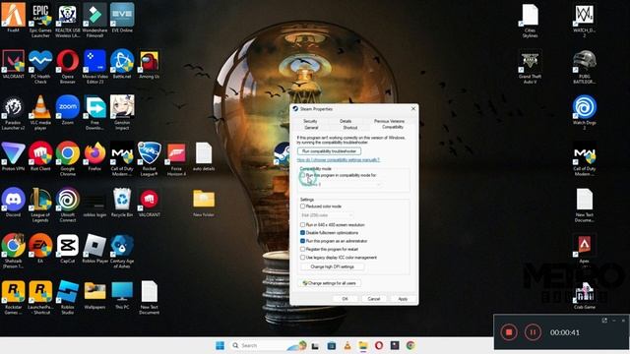This screenshot has width=630, height=354.
Task: Stop the screen recording
Action: [509, 332]
